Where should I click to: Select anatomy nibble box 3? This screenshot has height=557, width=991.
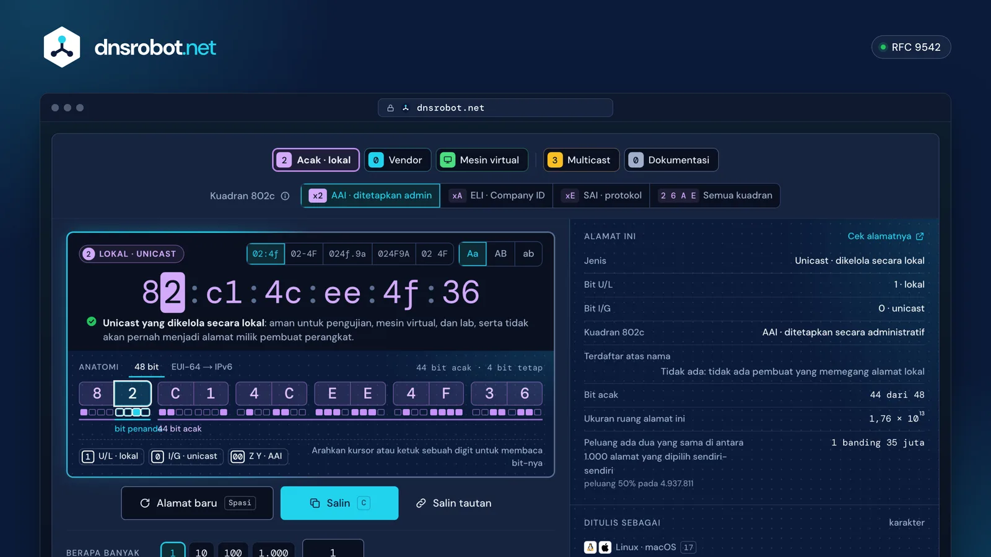(x=489, y=394)
